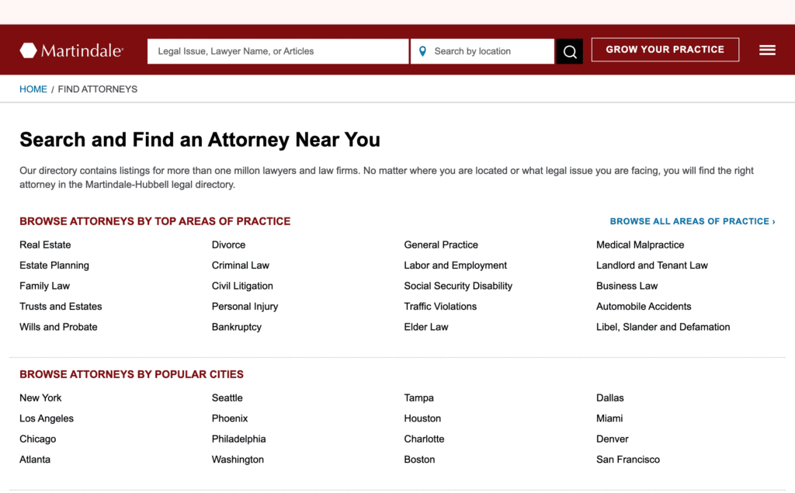Select Elder Law
Screen dimensions: 795x493
coord(426,327)
